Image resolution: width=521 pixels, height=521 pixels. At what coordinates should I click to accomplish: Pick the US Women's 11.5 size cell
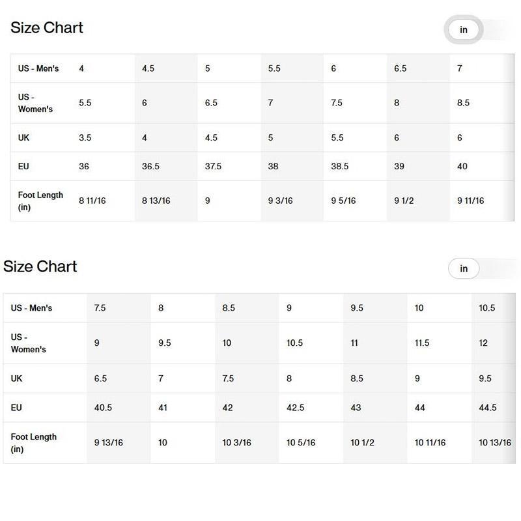(x=422, y=343)
